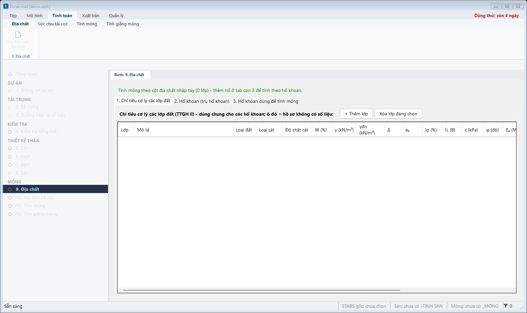Click the Độ chặt cát column header
527x313 pixels.
(297, 130)
